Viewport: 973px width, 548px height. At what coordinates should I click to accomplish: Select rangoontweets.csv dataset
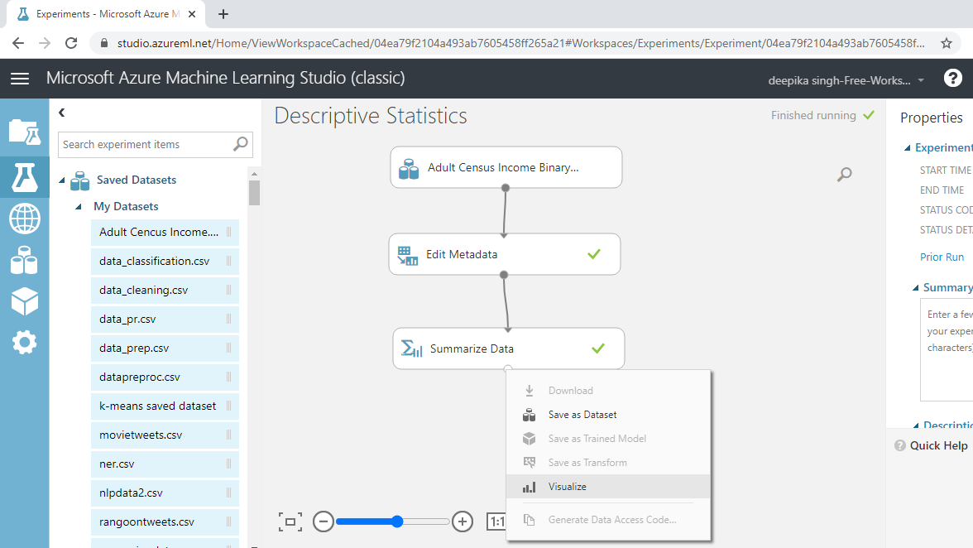tap(165, 522)
